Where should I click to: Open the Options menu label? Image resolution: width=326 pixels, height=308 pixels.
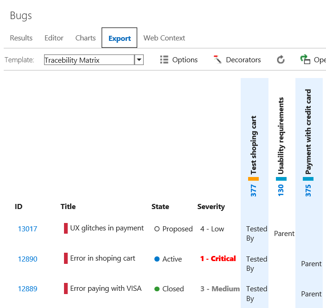pyautogui.click(x=185, y=60)
